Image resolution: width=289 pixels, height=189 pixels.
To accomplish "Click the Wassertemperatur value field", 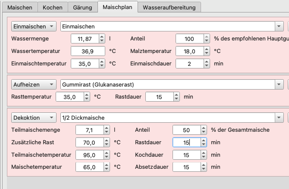I will (x=88, y=51).
